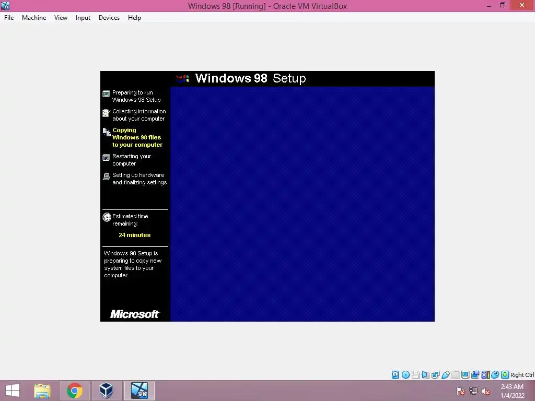Screen dimensions: 535x401
Task: Open Google Chrome from the taskbar
Action: [74, 391]
